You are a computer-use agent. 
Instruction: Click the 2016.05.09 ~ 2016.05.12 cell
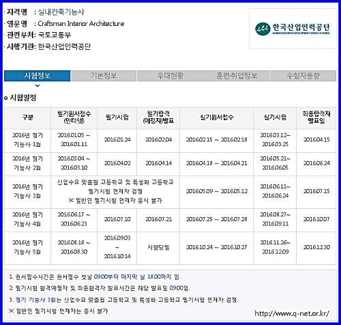tap(217, 191)
